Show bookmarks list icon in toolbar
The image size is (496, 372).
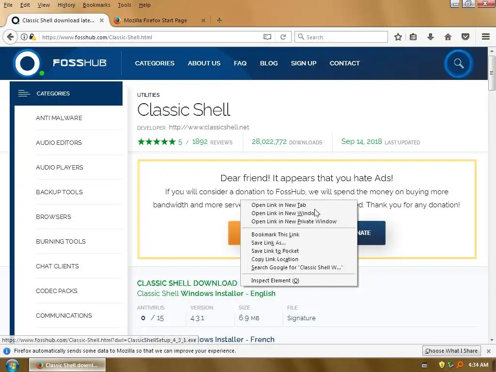coord(413,37)
